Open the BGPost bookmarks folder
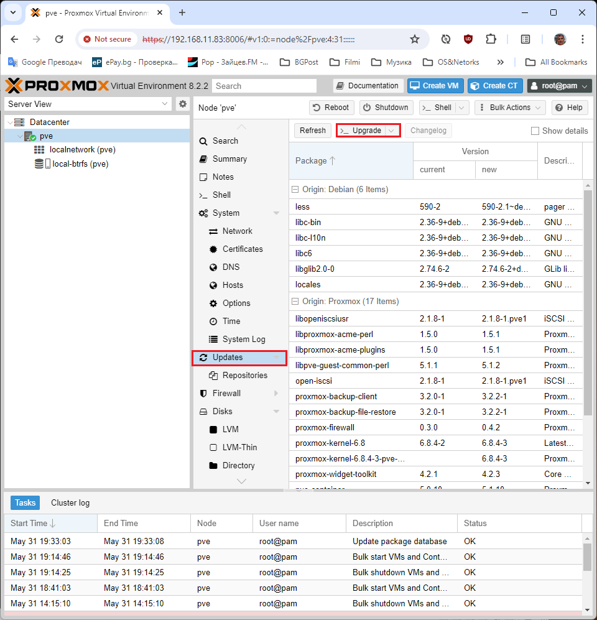The image size is (597, 620). point(299,62)
